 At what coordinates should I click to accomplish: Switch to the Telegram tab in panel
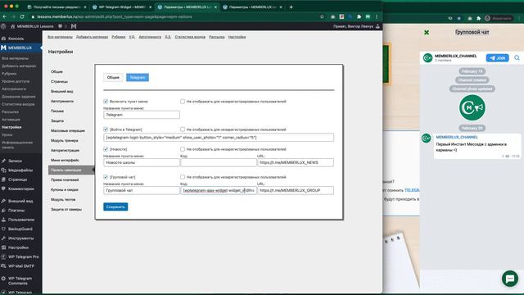click(x=138, y=77)
